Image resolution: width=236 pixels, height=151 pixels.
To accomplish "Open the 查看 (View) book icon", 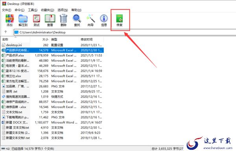I will pyautogui.click(x=50, y=20).
